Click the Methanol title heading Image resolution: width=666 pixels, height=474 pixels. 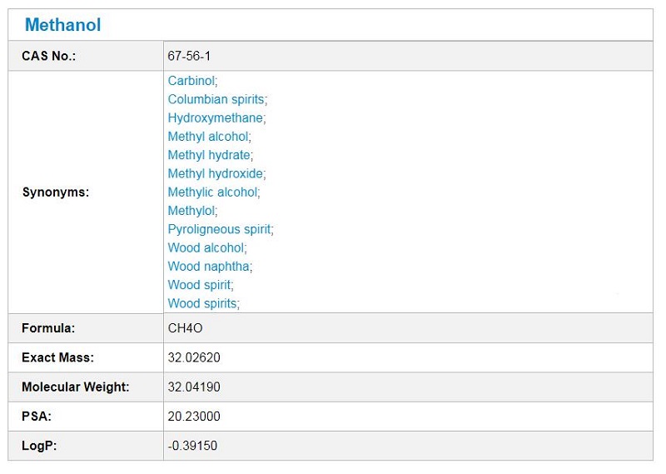click(62, 25)
